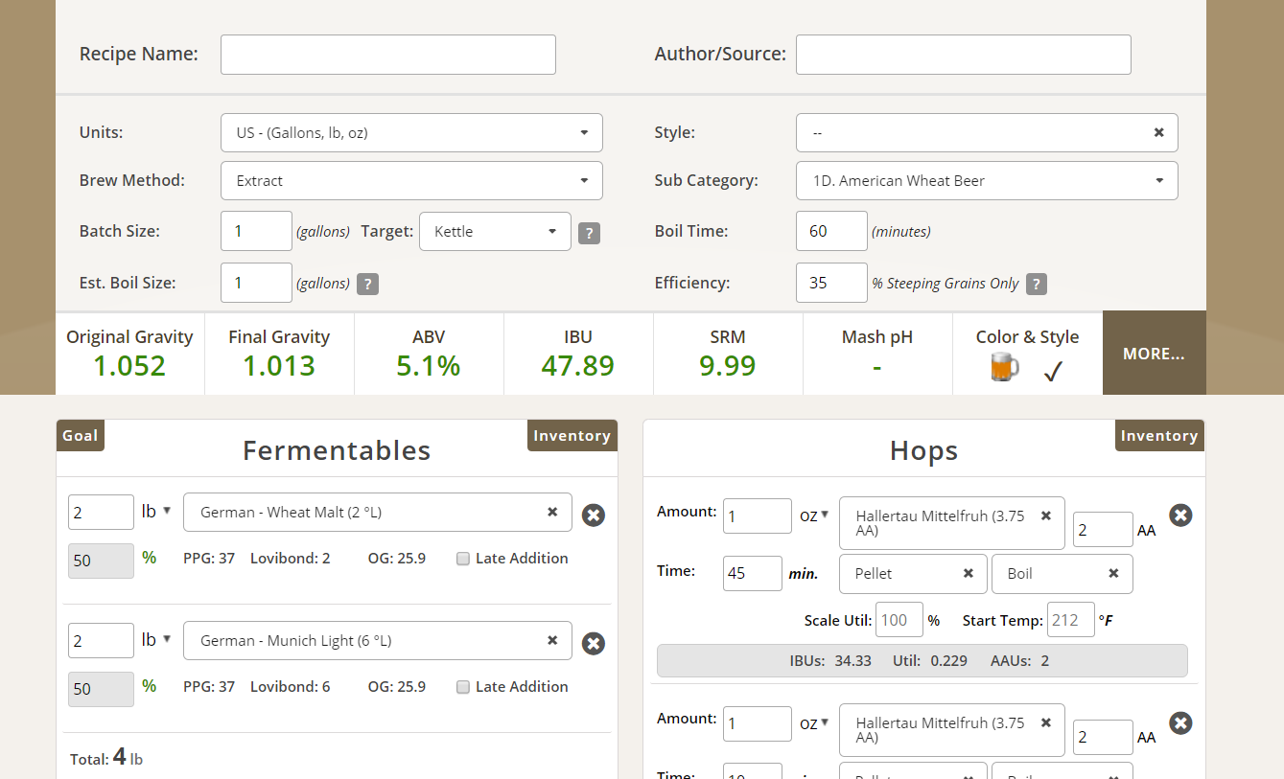1284x779 pixels.
Task: Click the Final Gravity value 1.013
Action: pos(279,366)
